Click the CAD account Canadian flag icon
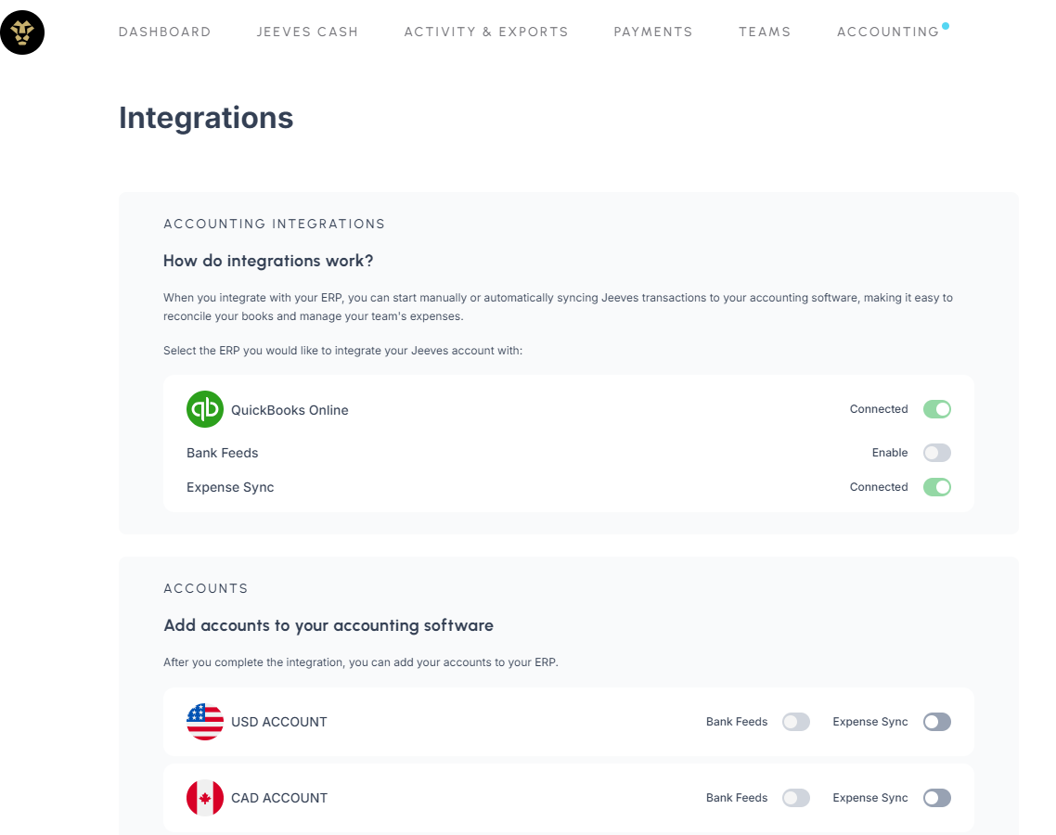 (204, 797)
